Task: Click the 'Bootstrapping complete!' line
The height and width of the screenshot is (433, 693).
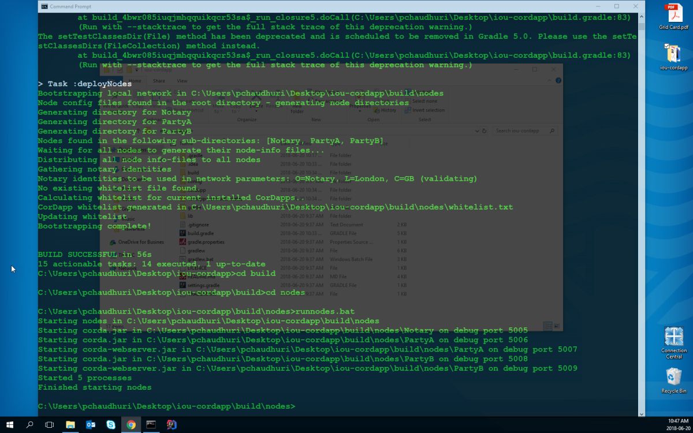Action: tap(95, 226)
